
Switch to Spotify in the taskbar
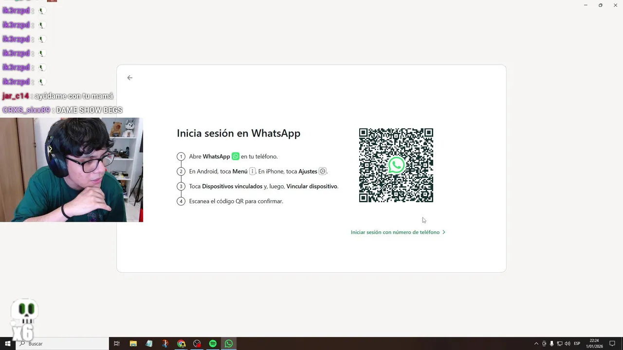tap(213, 344)
